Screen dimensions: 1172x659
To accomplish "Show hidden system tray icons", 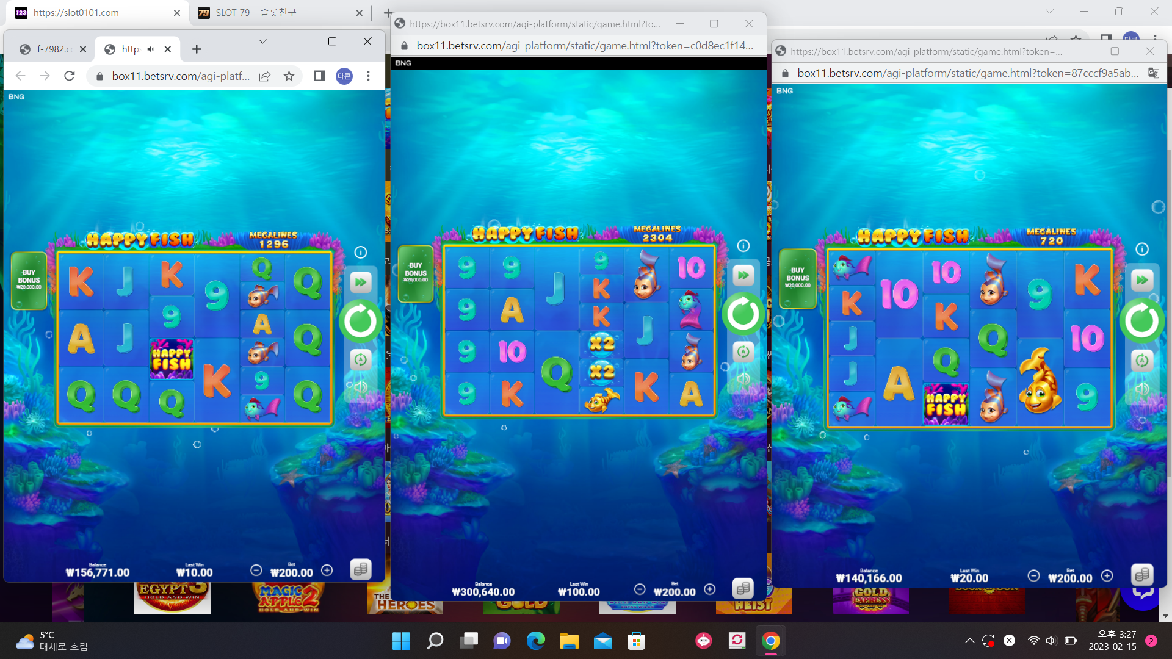I will [x=969, y=641].
